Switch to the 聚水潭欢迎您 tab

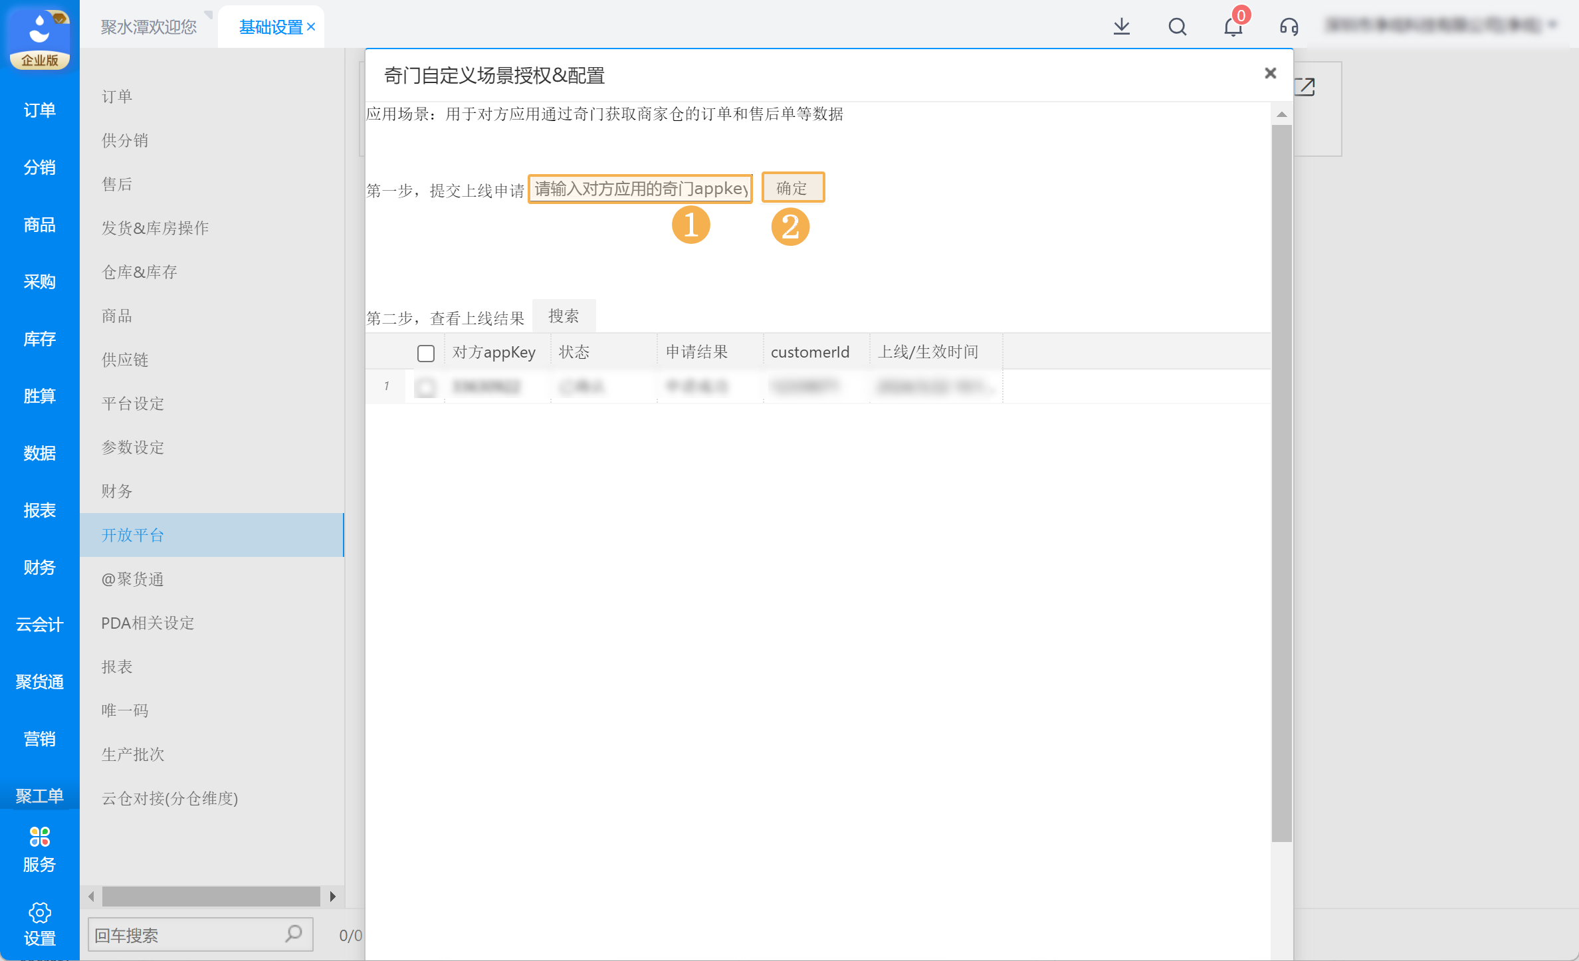tap(149, 27)
